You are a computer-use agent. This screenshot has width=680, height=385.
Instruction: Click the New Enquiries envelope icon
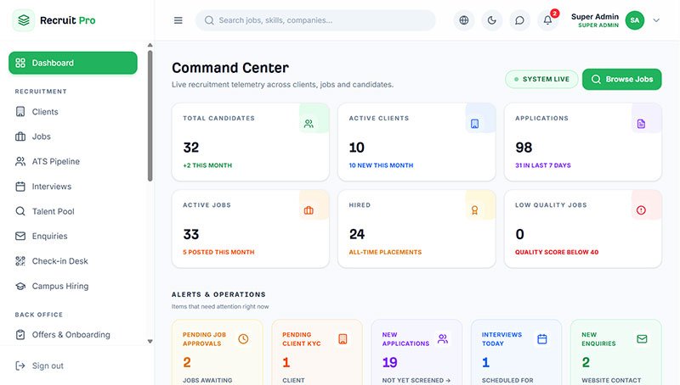[642, 338]
